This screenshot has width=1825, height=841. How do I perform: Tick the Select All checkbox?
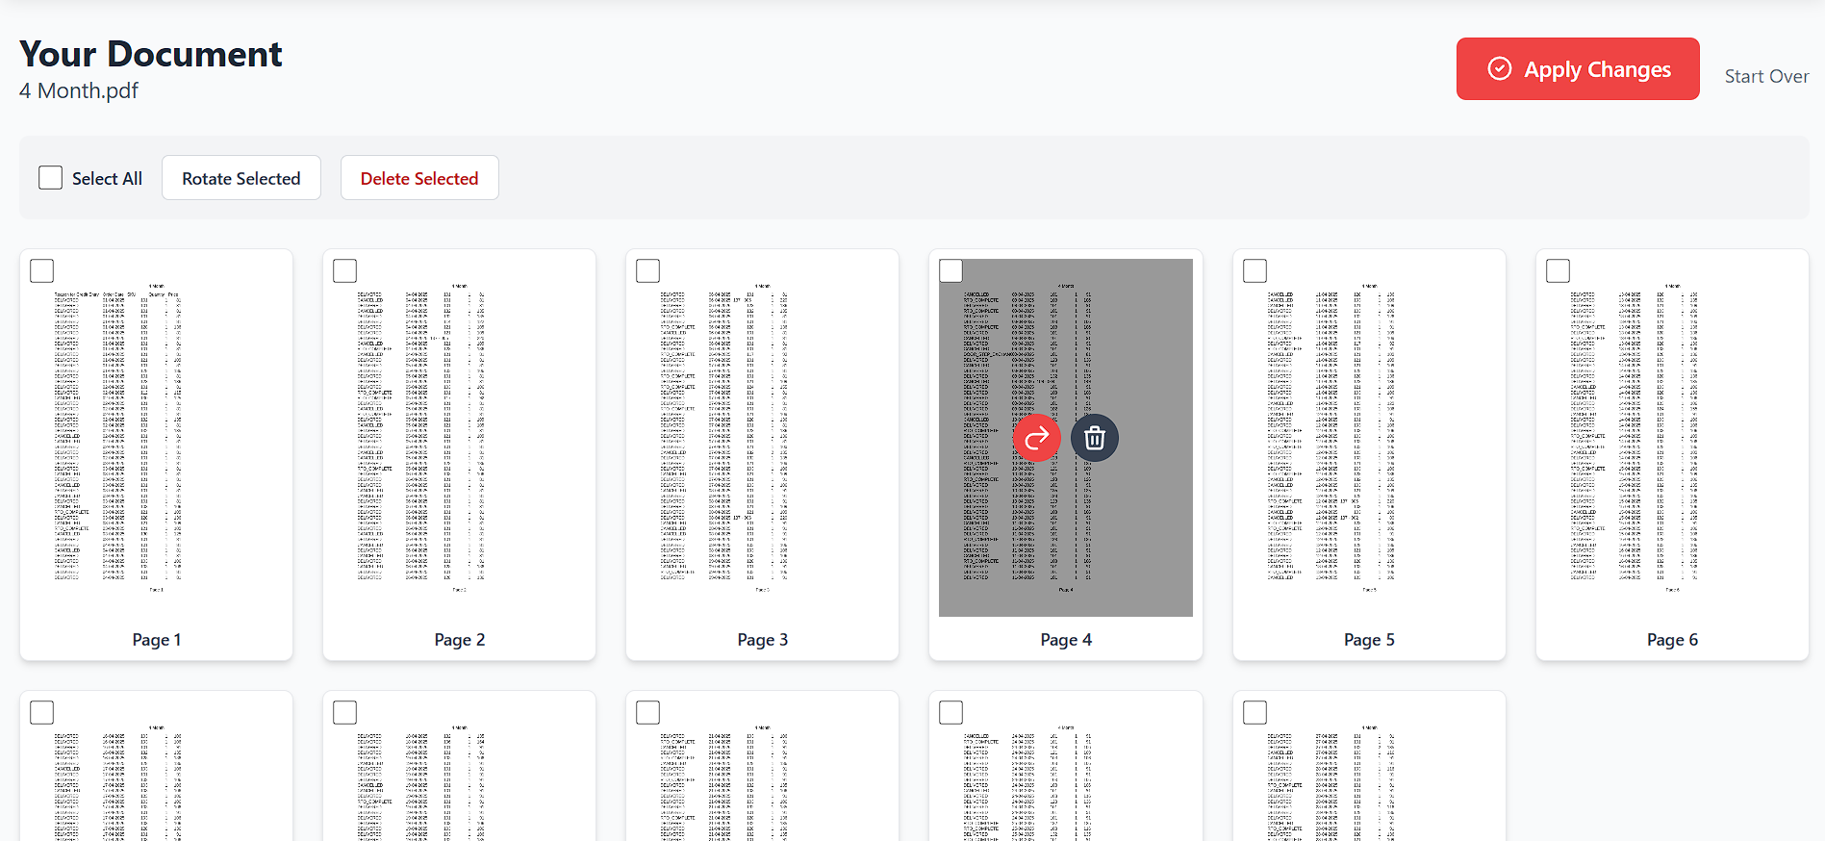50,178
